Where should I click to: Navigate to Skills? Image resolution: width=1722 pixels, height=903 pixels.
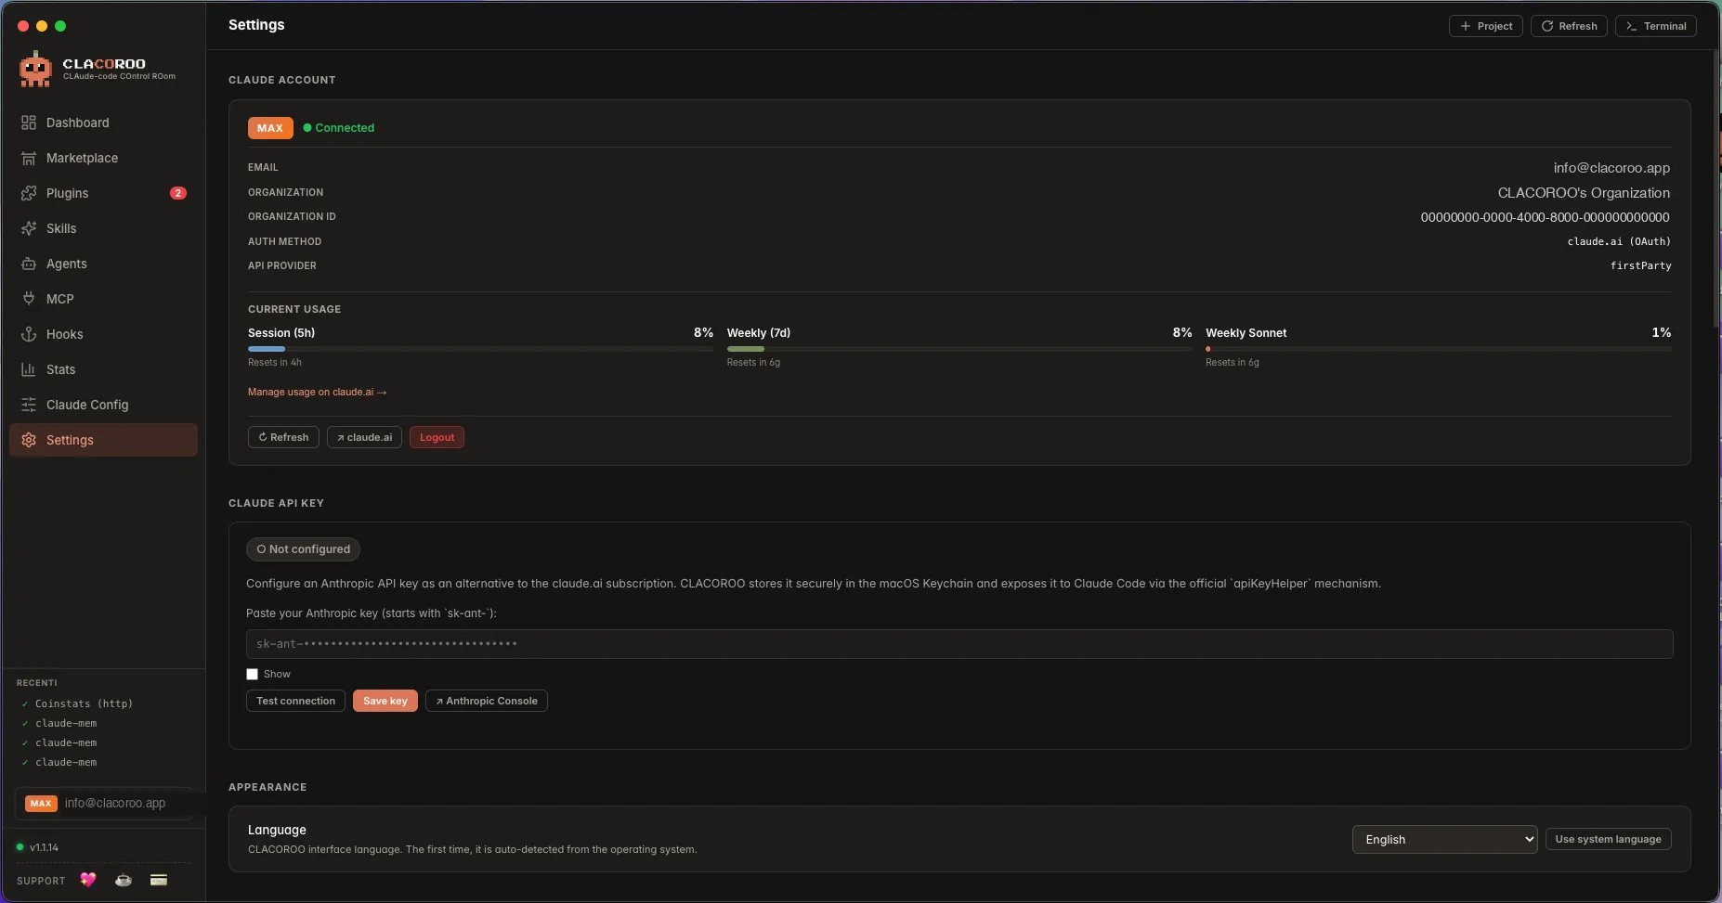(x=103, y=228)
